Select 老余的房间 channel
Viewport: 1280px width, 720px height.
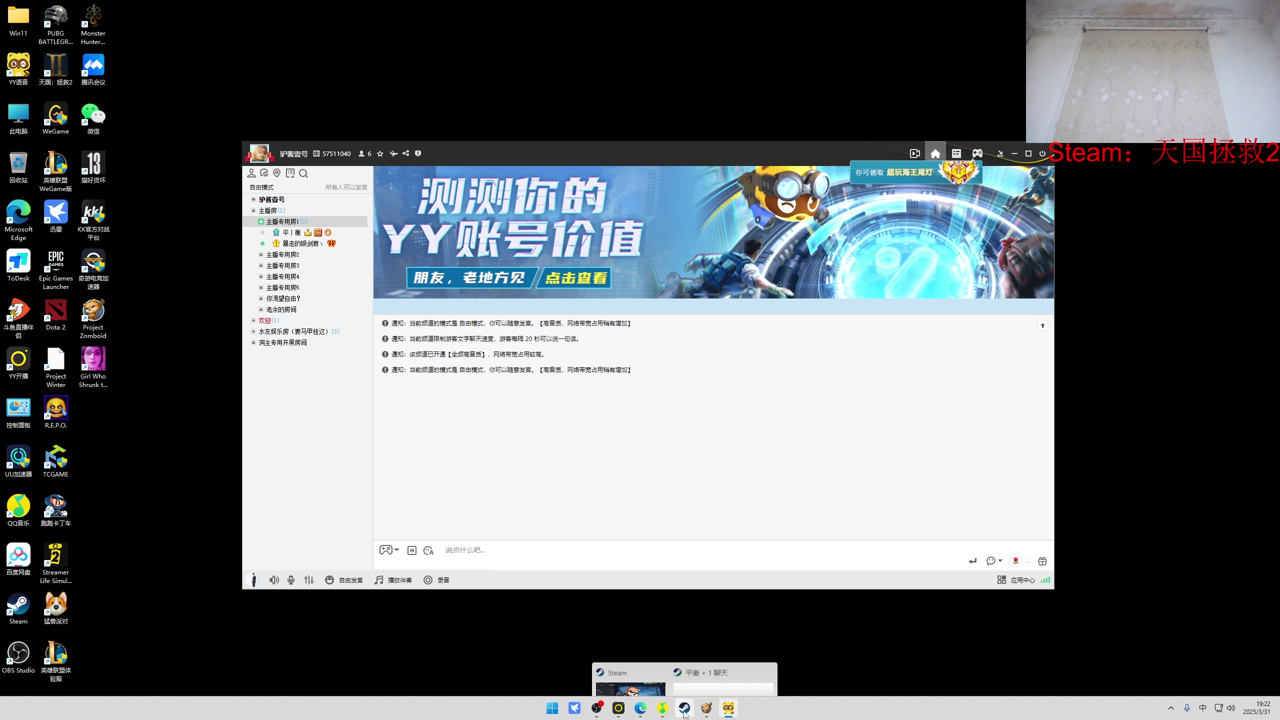tap(281, 309)
